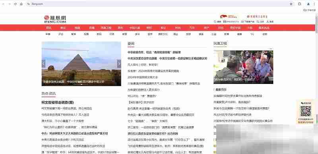The height and width of the screenshot is (154, 318).
Task: Open the 房产 item in red nav bar
Action: pos(206,28)
